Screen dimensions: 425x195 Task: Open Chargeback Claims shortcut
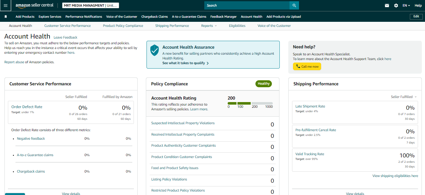[x=154, y=16]
